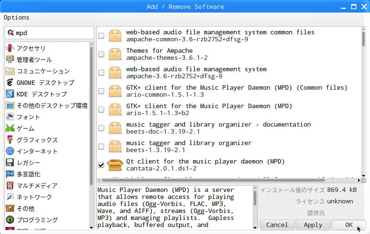The width and height of the screenshot is (370, 234).
Task: Click the beets-1.3.19-2.1 package box icon
Action: coord(115,147)
